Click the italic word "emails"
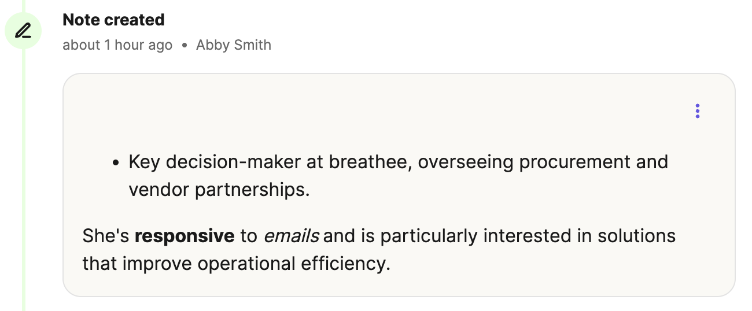The width and height of the screenshot is (752, 311). pos(292,236)
